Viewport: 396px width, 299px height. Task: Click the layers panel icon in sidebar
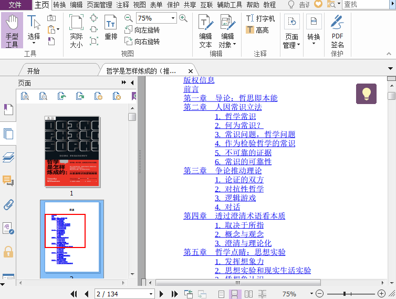[x=8, y=157]
